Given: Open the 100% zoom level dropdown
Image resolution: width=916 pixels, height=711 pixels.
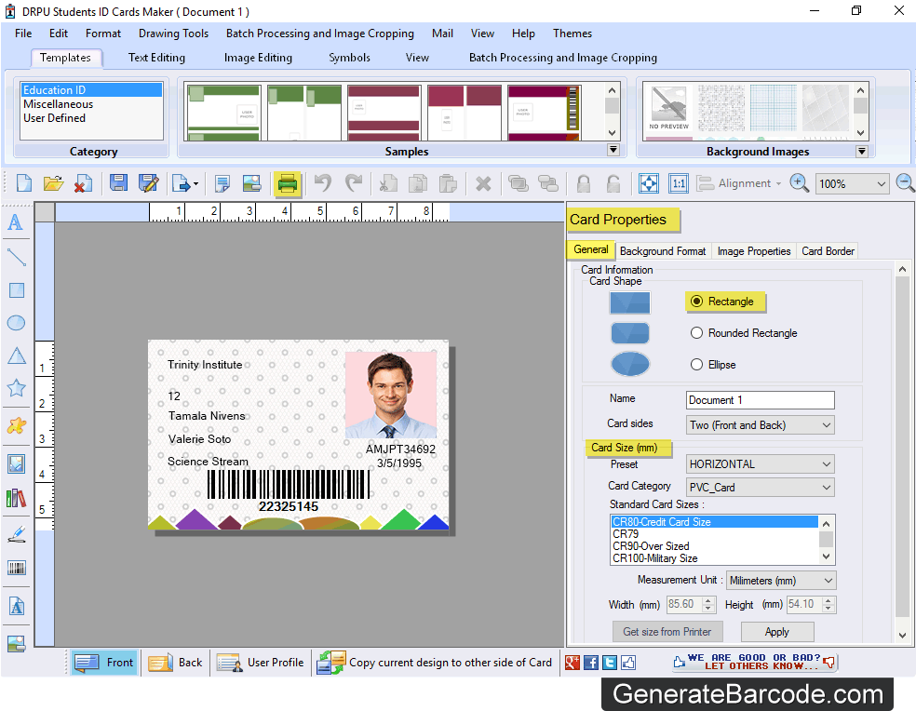Looking at the screenshot, I should point(853,184).
